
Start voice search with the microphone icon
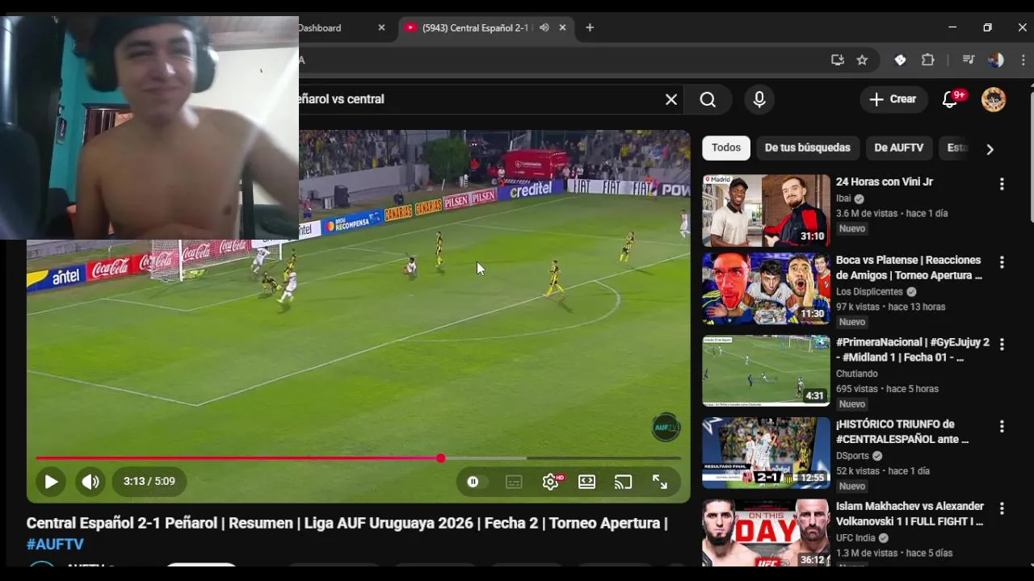tap(759, 99)
